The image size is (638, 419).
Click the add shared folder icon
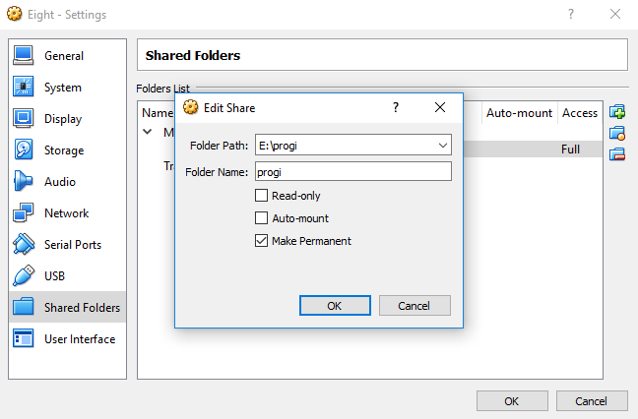click(x=617, y=112)
